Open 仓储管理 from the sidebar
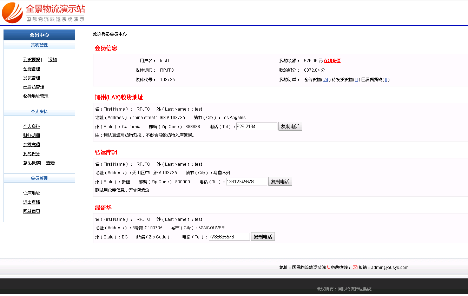Viewport: 468px width, 296px height. 31,68
